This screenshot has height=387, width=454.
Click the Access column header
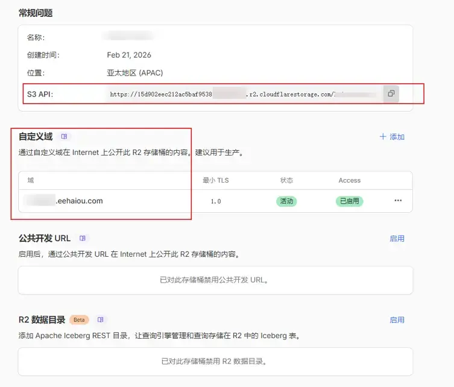(x=349, y=180)
